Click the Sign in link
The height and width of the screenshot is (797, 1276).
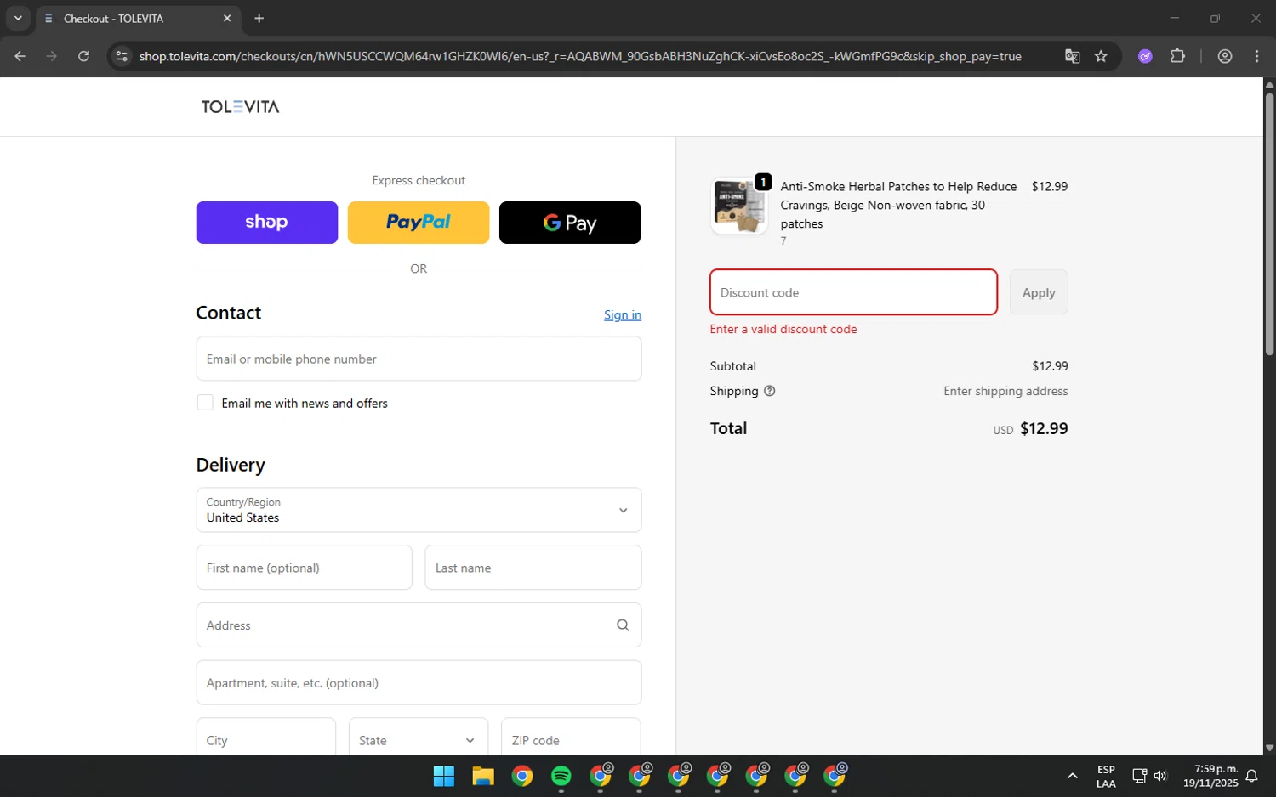coord(623,315)
